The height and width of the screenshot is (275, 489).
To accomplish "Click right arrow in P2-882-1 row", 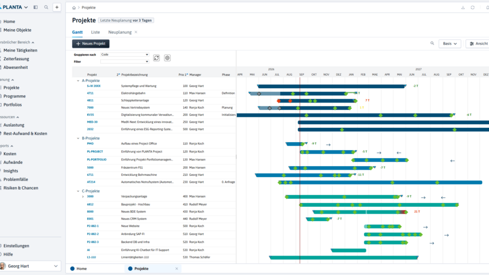I will pos(425,227).
